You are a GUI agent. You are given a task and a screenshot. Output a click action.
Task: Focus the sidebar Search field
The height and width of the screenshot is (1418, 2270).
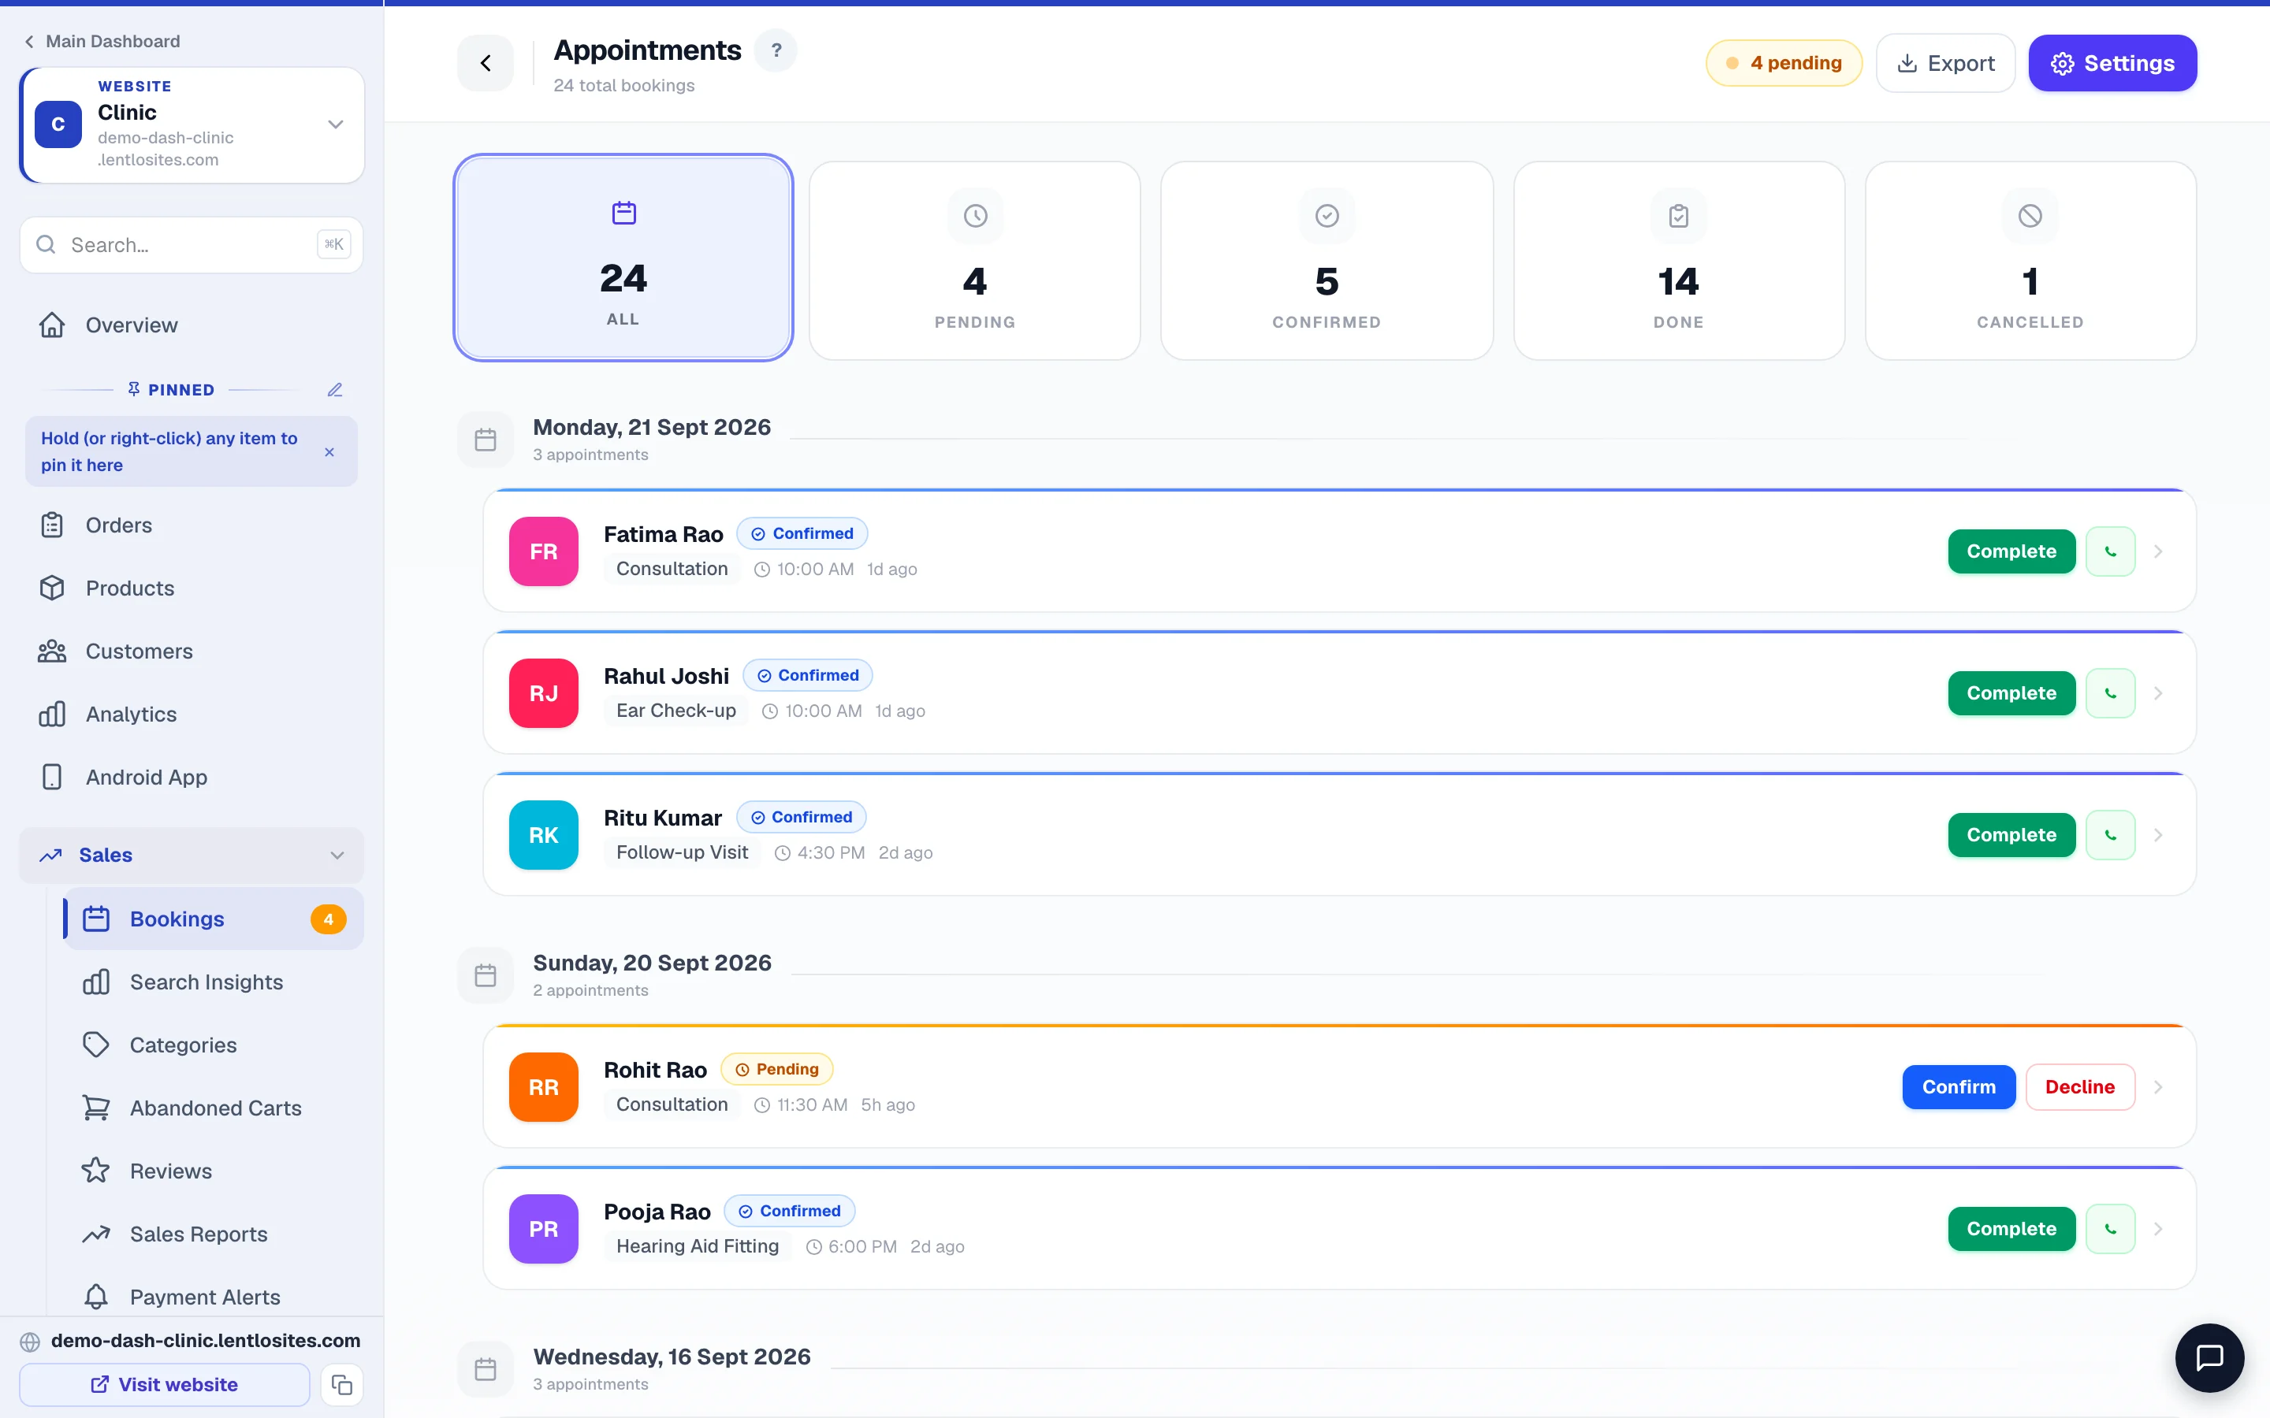(192, 245)
